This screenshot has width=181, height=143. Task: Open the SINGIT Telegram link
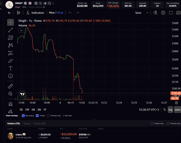(45, 3)
